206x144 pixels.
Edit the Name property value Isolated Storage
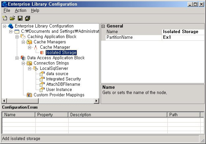pos(183,32)
